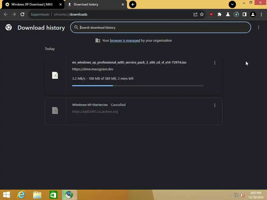Click the muted volume tray icon
The width and height of the screenshot is (267, 200).
click(242, 195)
